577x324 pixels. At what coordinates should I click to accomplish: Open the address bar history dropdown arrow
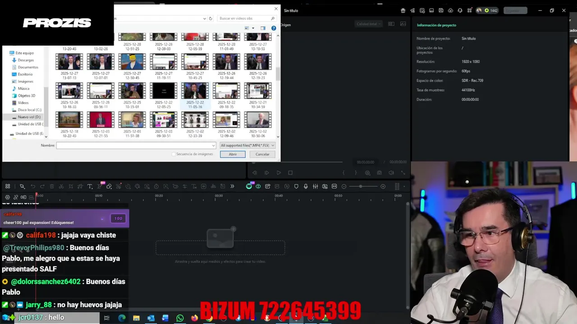pos(205,18)
